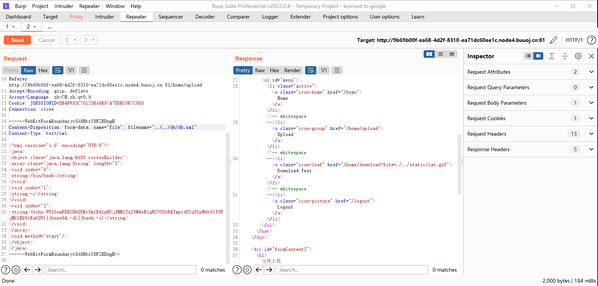This screenshot has height=286, width=598.
Task: Click the HTTP/1 protocol label
Action: point(574,40)
